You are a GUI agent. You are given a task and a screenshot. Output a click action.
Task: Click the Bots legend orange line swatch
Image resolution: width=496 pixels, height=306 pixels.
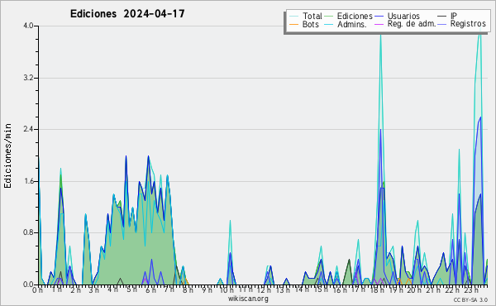[x=293, y=24]
